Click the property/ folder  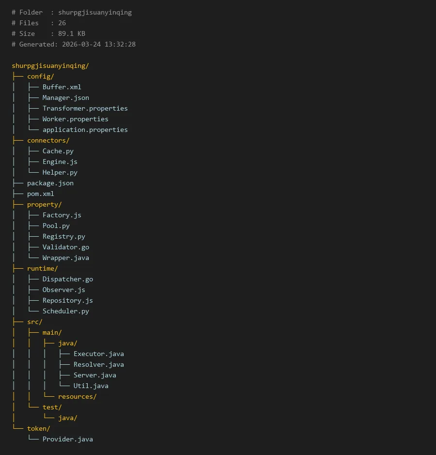pyautogui.click(x=44, y=204)
